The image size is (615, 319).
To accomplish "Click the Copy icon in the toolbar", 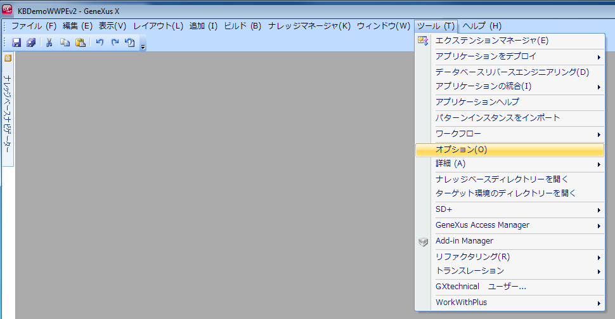I will (x=65, y=42).
